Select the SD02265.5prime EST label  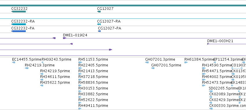tap(223, 88)
